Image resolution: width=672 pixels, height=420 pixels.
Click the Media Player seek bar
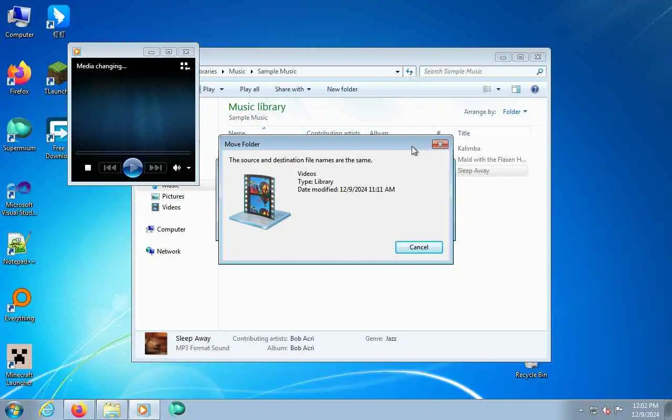click(133, 153)
